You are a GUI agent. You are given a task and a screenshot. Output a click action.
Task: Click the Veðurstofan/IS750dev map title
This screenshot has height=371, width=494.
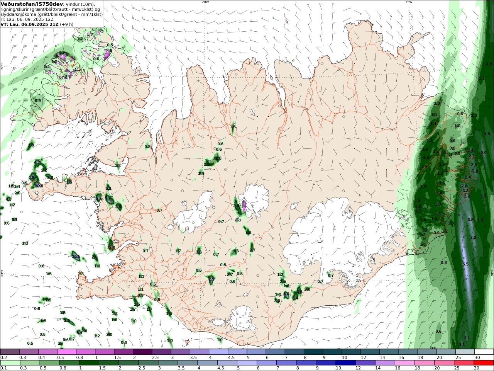[x=32, y=4]
